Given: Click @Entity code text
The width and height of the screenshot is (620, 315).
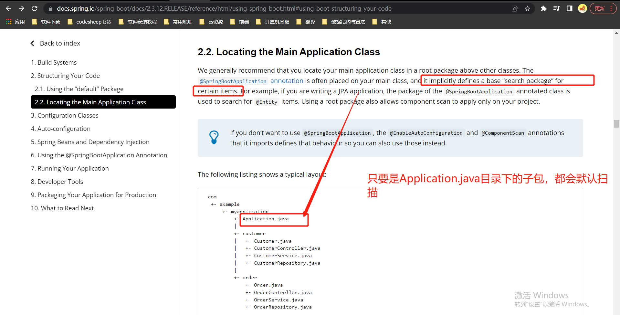Looking at the screenshot, I should [x=267, y=102].
